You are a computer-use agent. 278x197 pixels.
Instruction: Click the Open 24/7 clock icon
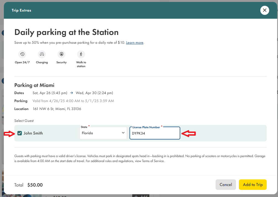click(22, 54)
